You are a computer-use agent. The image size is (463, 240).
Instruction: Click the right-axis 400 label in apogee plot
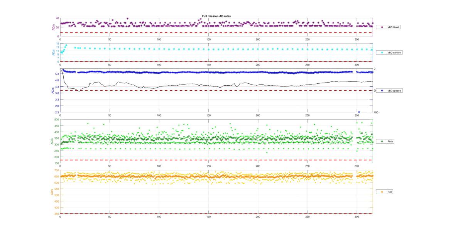click(x=376, y=112)
